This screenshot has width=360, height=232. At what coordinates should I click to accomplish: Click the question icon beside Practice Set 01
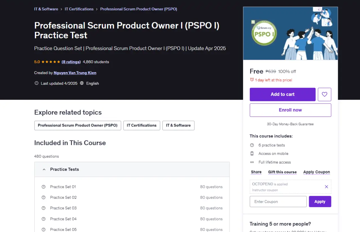[x=44, y=187]
